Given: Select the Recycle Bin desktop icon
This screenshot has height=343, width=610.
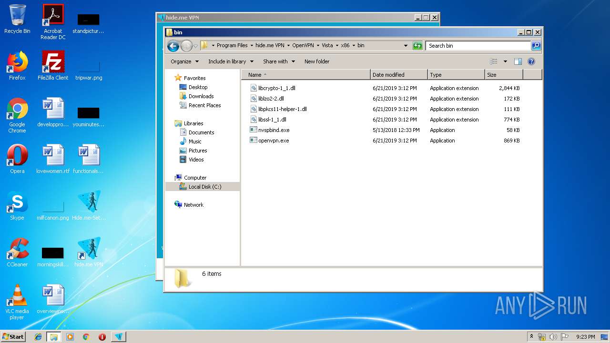Looking at the screenshot, I should (x=17, y=19).
